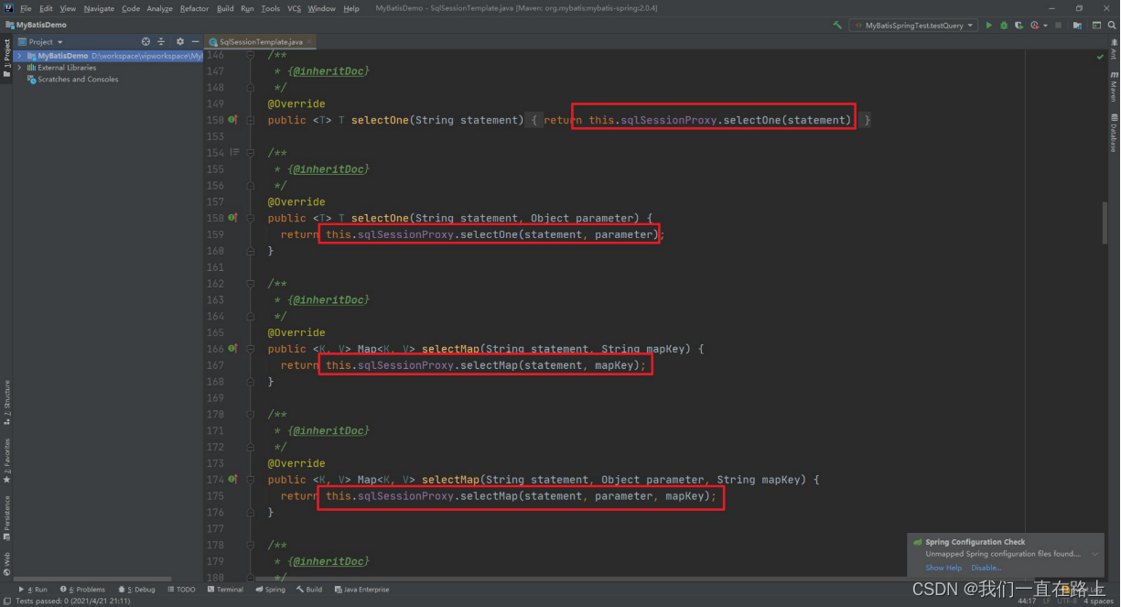1121x607 pixels.
Task: Open the Refactor menu
Action: tap(194, 8)
